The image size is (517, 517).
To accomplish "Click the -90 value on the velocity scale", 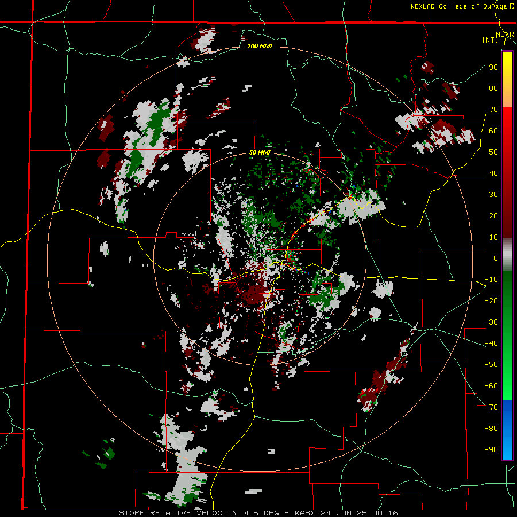I will coord(491,450).
